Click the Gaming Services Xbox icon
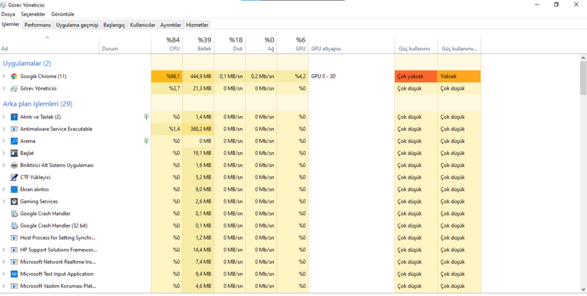This screenshot has height=296, width=587. coord(14,201)
